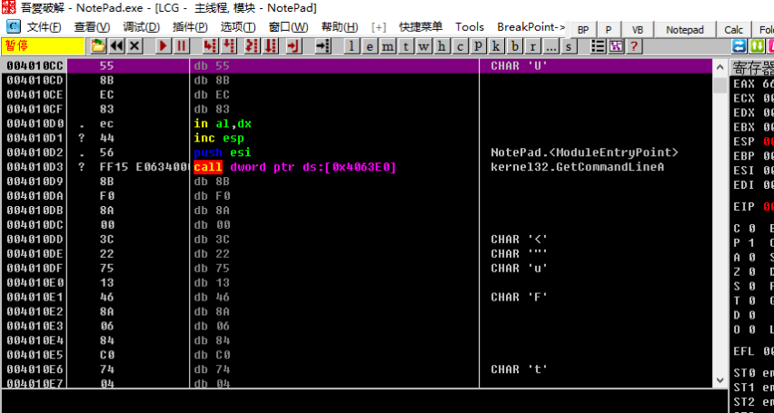
Task: Click the Step Over toolbar icon
Action: point(230,45)
